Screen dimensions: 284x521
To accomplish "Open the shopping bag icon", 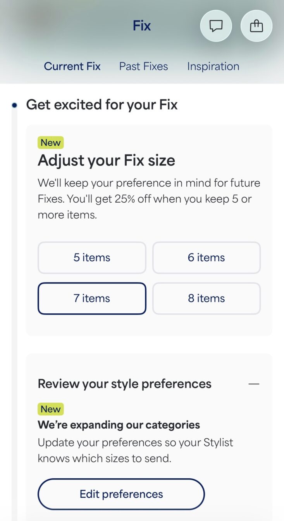I will pos(256,26).
